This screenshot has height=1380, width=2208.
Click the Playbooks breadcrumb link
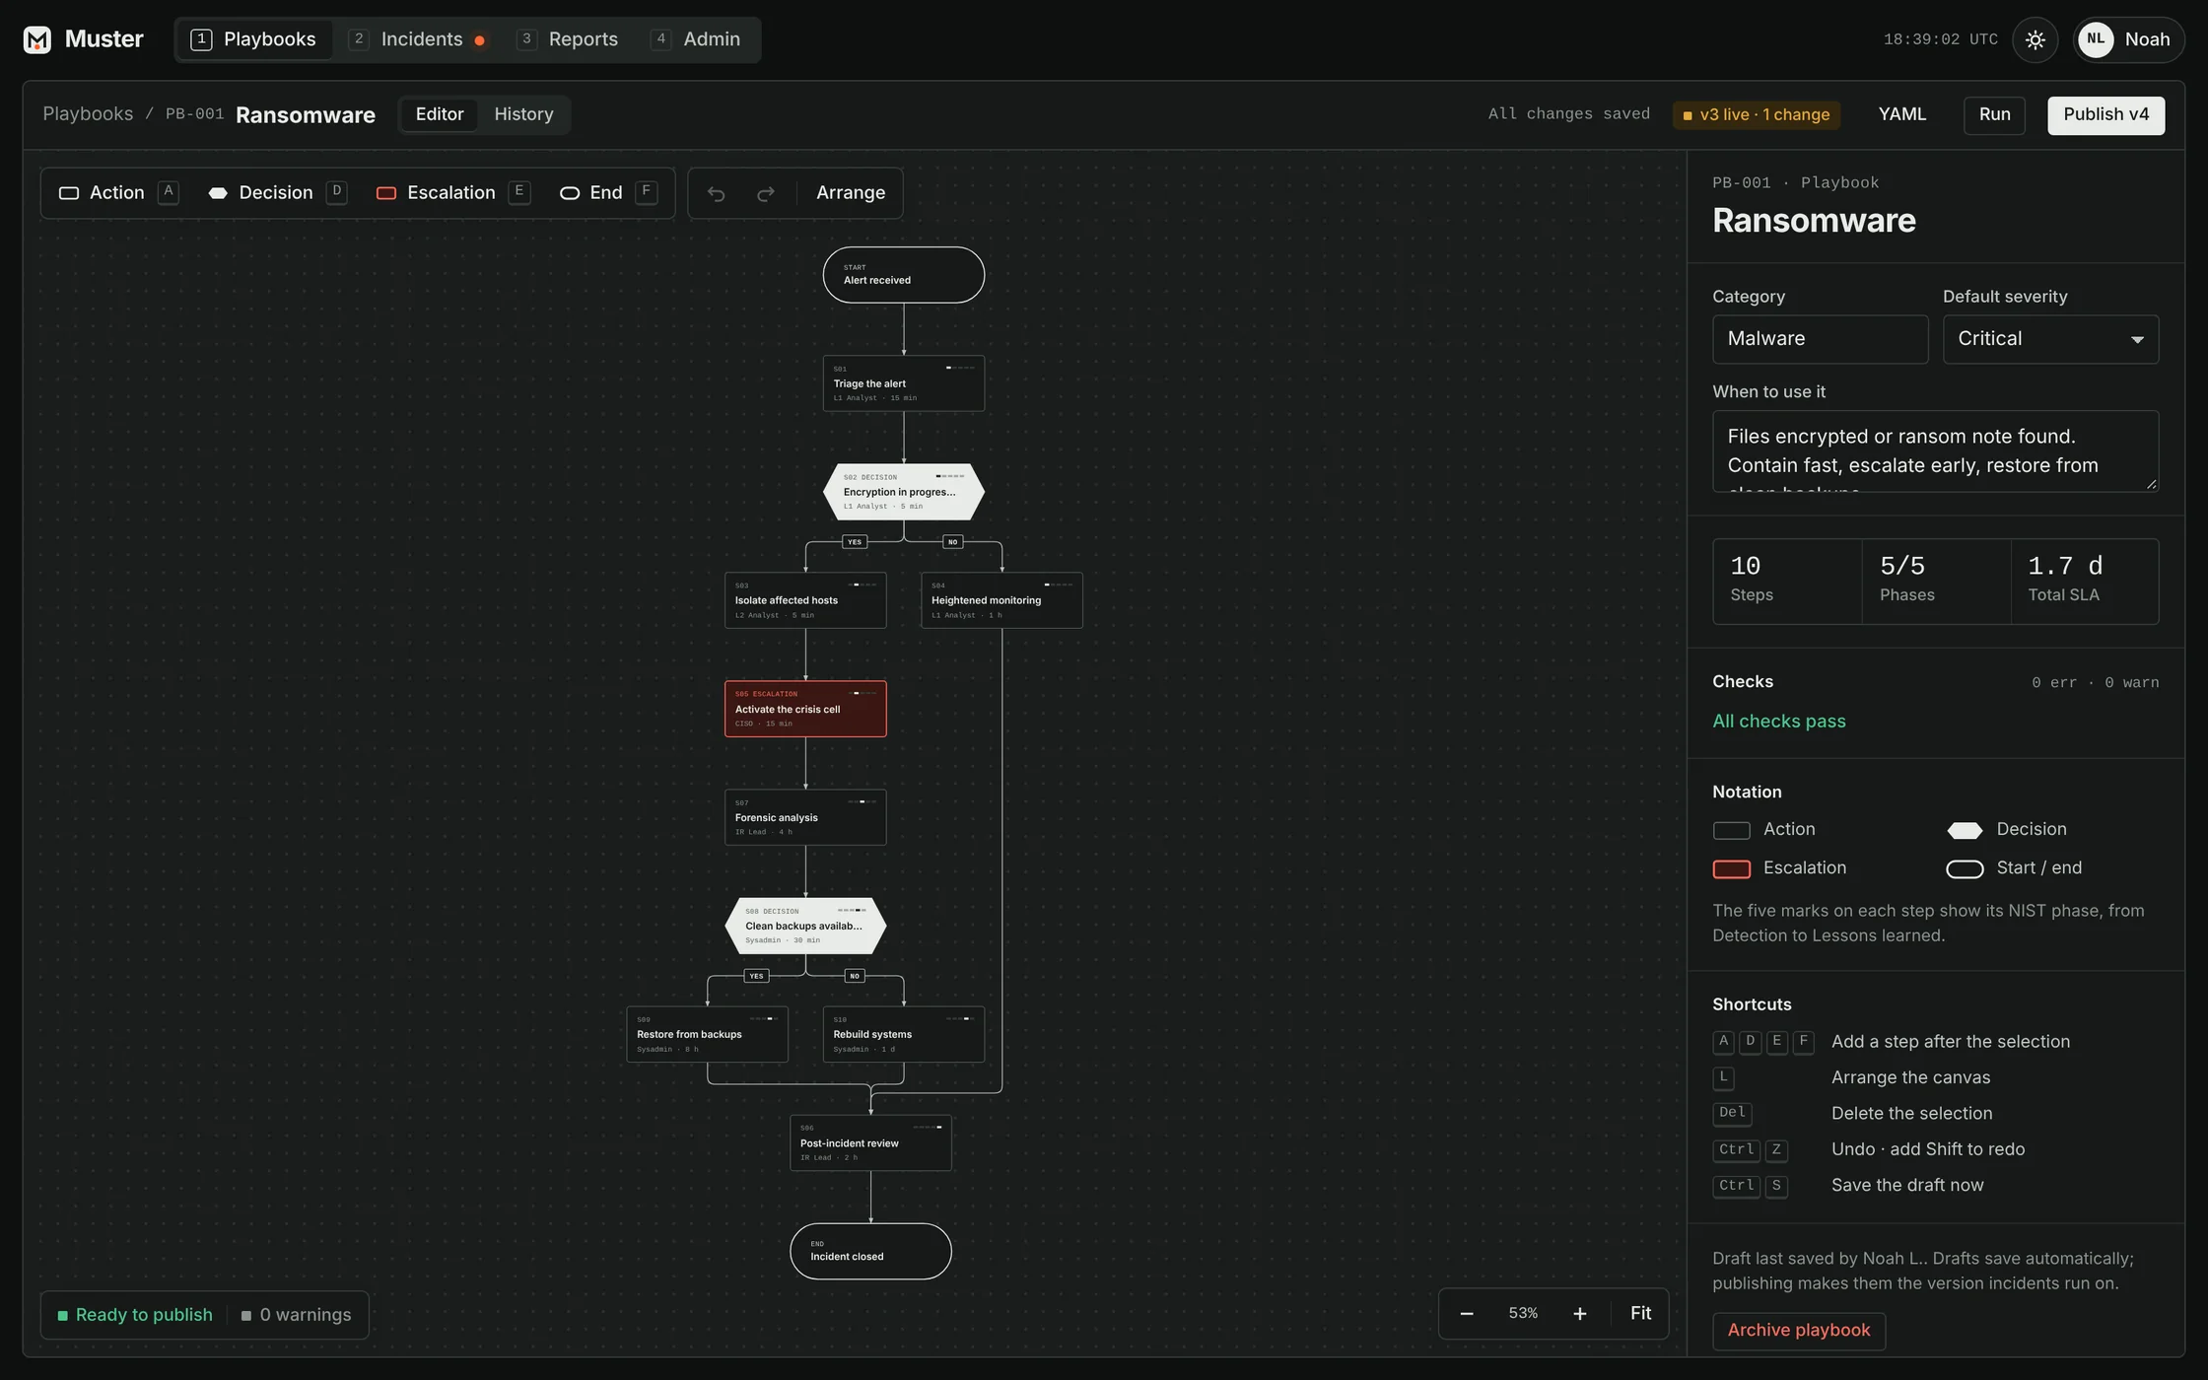(88, 114)
